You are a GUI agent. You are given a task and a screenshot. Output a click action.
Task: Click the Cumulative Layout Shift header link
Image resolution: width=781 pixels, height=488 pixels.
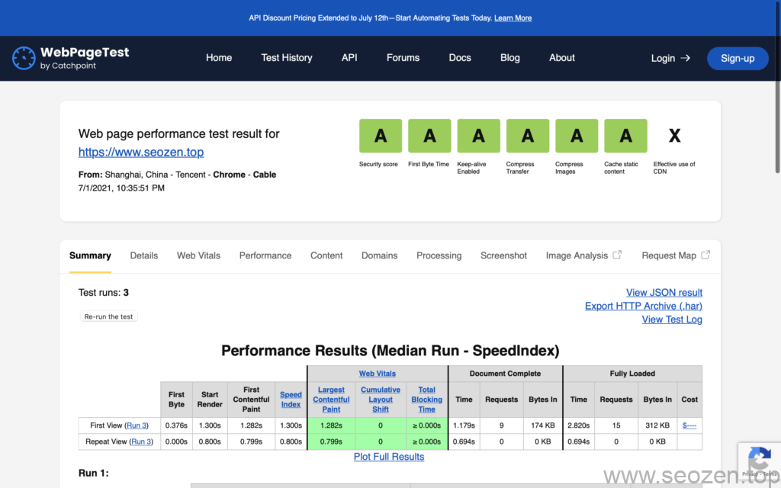click(381, 400)
